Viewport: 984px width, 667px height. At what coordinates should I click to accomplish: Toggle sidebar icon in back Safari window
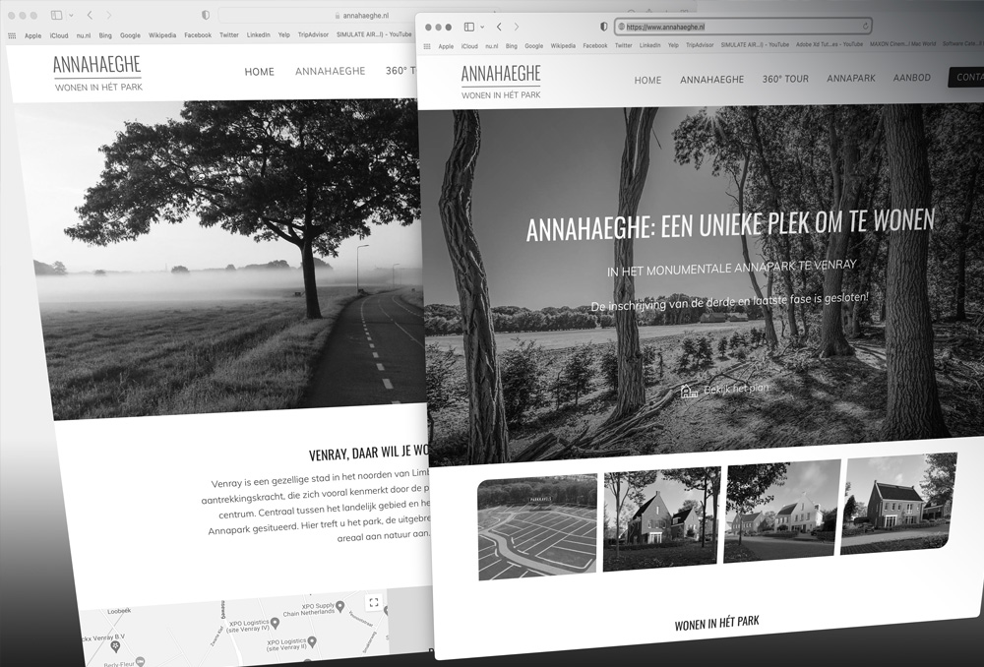[56, 15]
